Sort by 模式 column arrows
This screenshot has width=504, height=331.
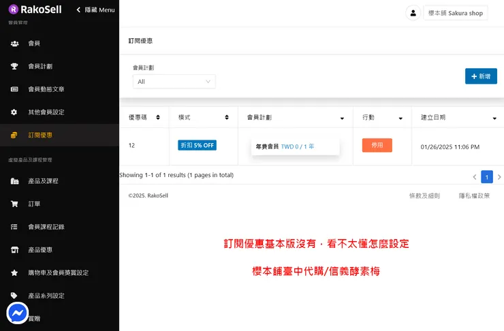pos(227,117)
